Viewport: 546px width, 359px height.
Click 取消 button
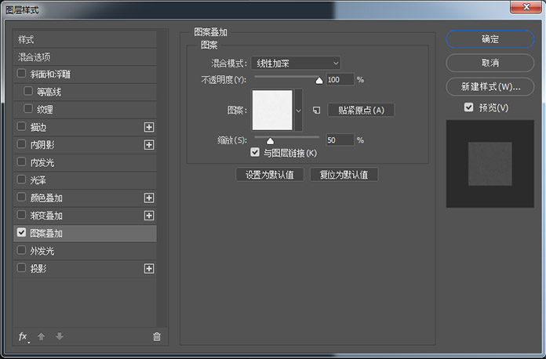click(x=490, y=63)
